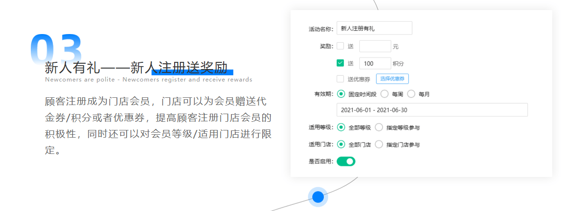Uncheck the green 送 积分 checkbox
This screenshot has width=572, height=211.
(340, 63)
